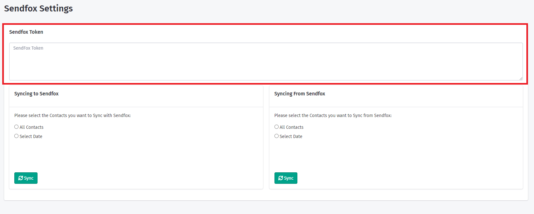Image resolution: width=534 pixels, height=214 pixels.
Task: Focus the SendFox Token text area
Action: [266, 61]
